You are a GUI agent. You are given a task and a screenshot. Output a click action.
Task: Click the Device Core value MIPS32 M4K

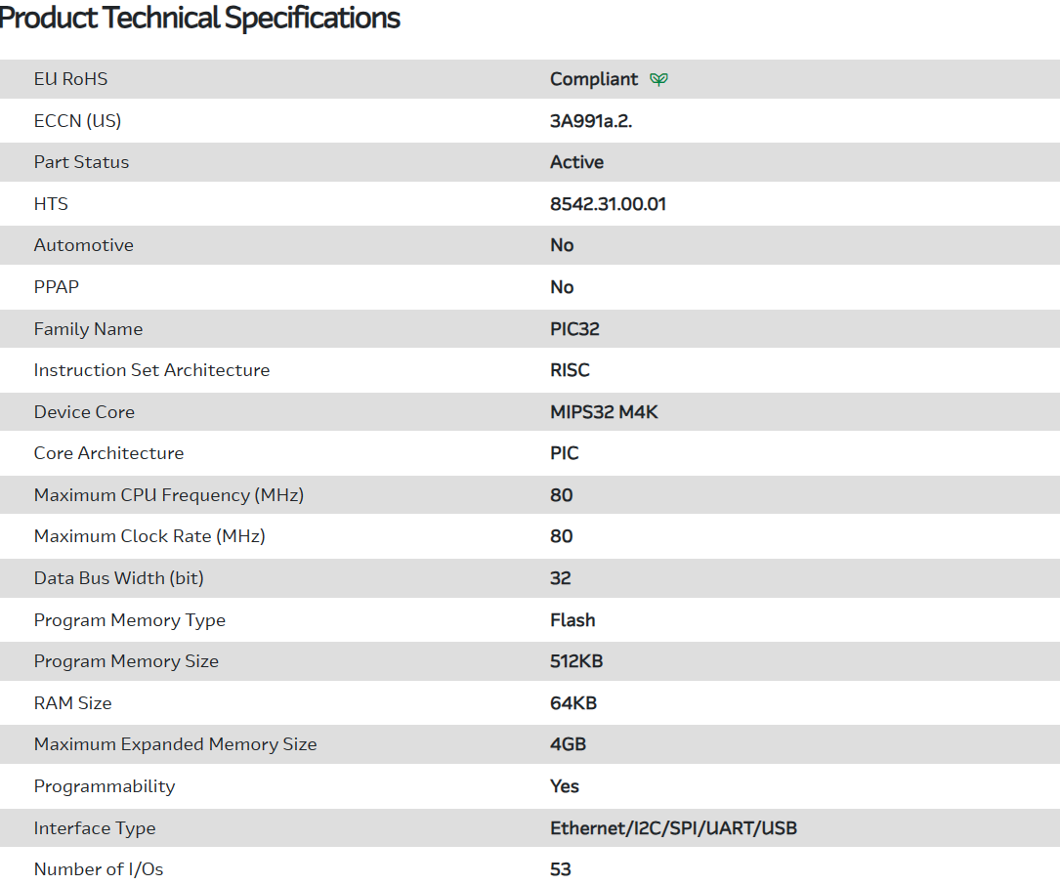604,412
